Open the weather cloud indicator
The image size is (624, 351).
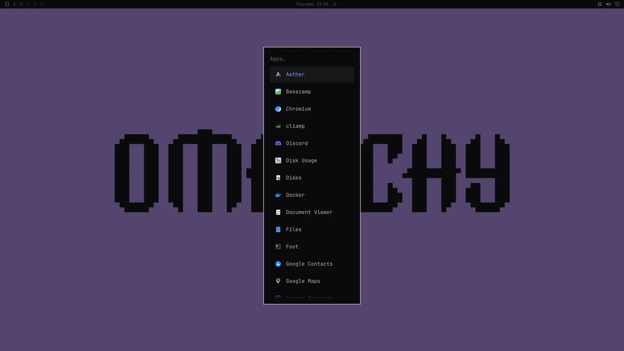tap(334, 4)
